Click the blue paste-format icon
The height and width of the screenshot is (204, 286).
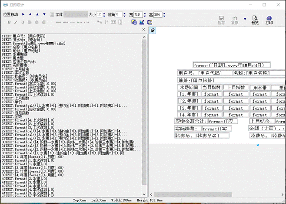pos(150,22)
